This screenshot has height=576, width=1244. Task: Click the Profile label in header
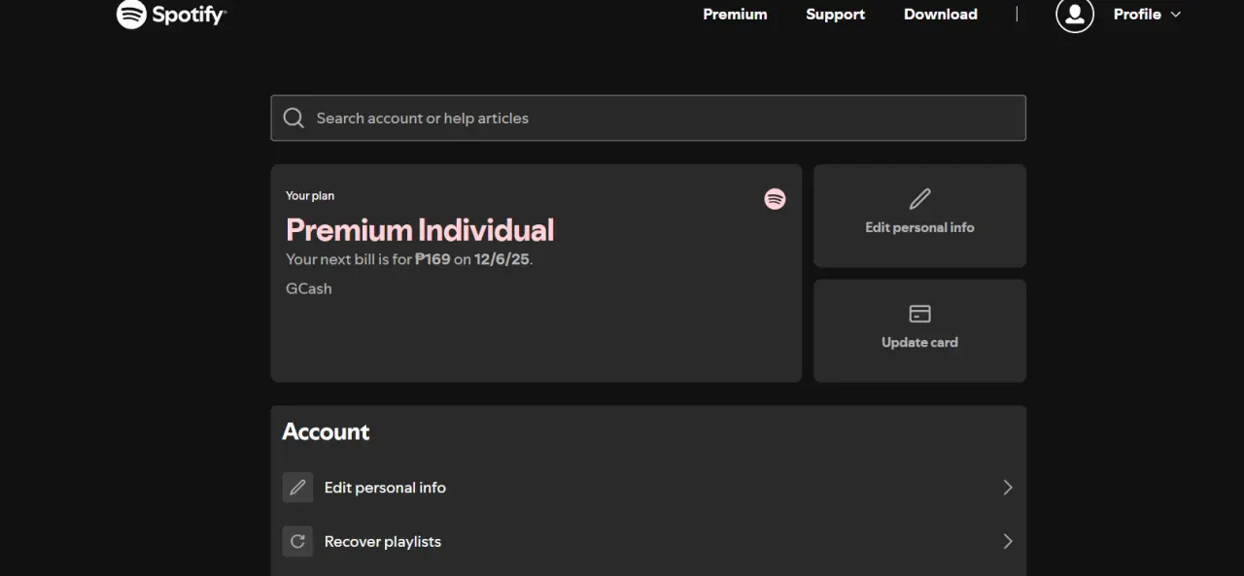[1137, 14]
